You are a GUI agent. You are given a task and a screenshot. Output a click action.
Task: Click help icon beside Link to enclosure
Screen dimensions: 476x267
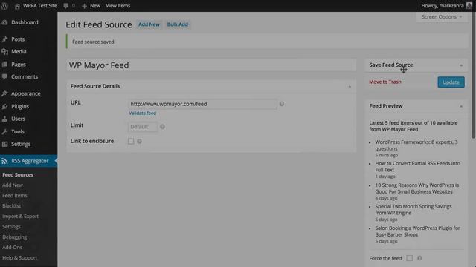(x=139, y=141)
